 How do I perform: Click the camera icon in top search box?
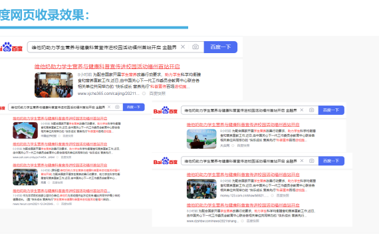point(195,47)
